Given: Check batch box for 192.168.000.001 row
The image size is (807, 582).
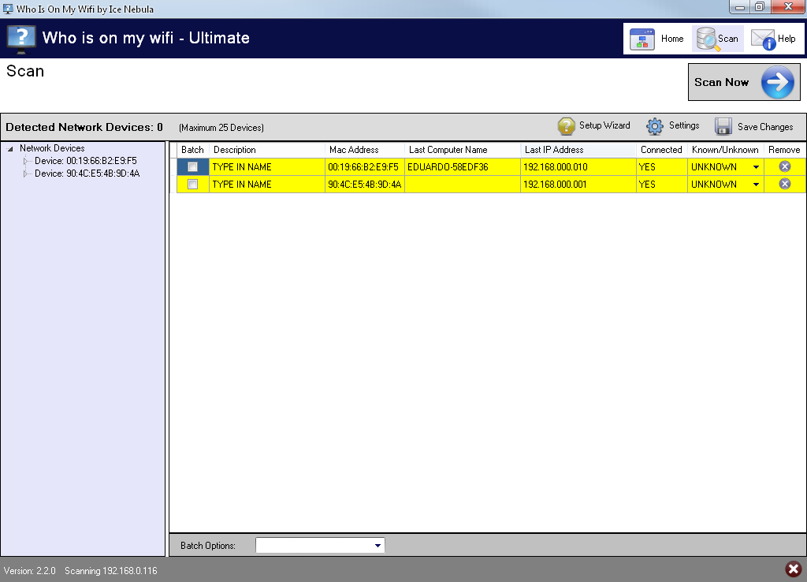Looking at the screenshot, I should (192, 185).
